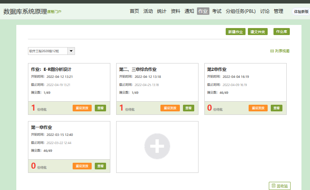
Task: Open the 作业库 button
Action: coord(282,32)
